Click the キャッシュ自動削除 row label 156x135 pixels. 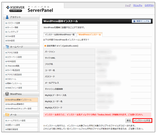(54, 89)
